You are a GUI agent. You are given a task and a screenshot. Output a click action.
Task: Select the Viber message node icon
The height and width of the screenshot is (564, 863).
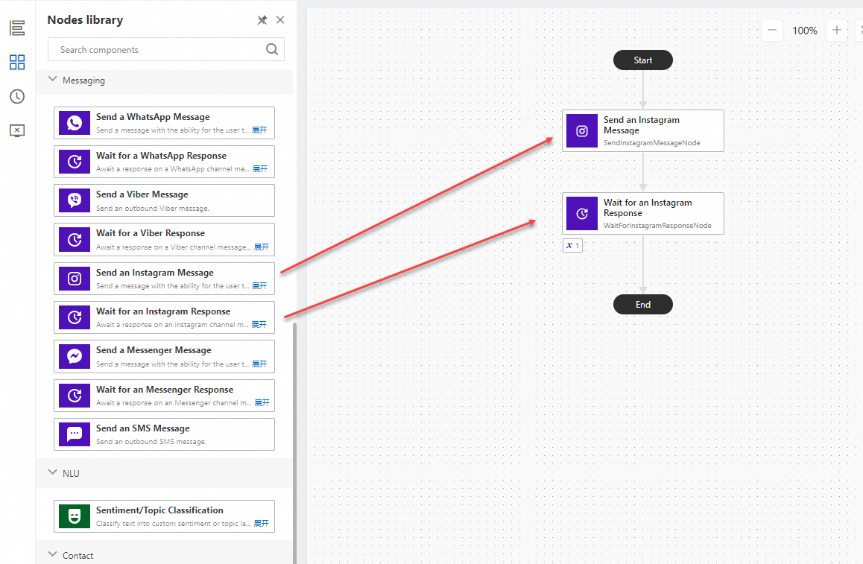click(75, 200)
